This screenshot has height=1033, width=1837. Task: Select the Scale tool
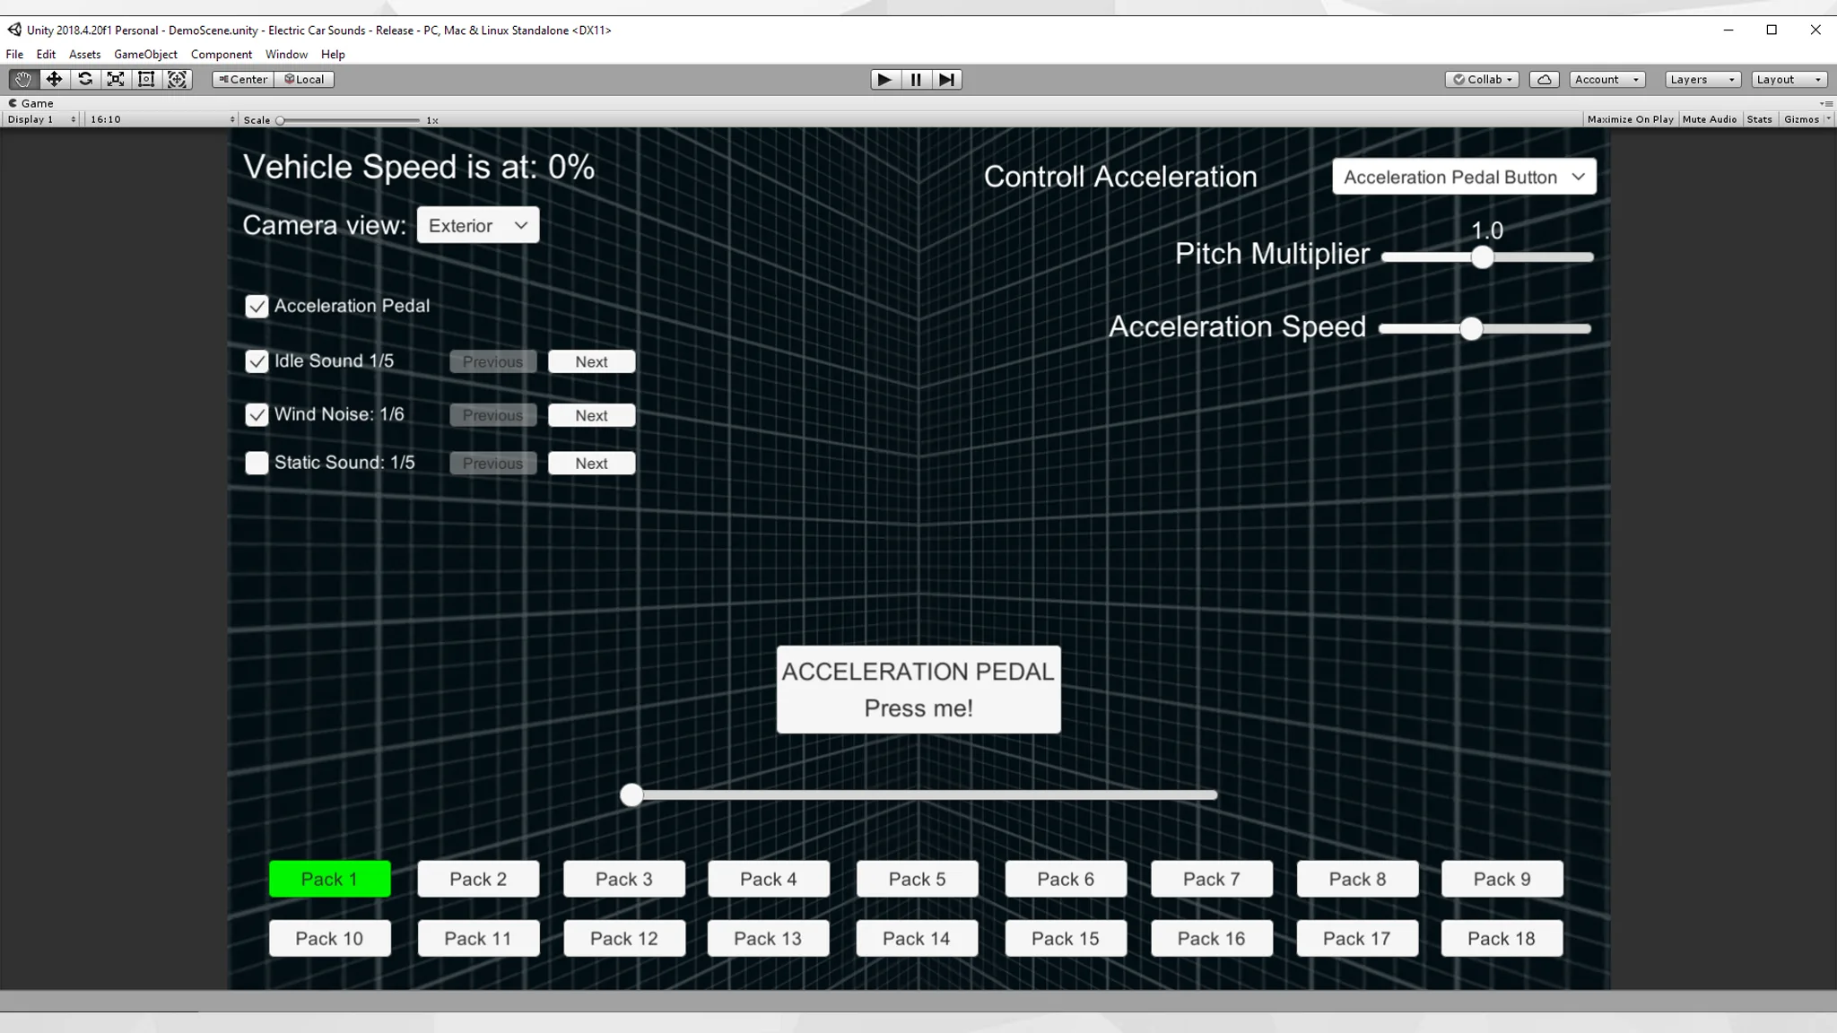pyautogui.click(x=116, y=79)
